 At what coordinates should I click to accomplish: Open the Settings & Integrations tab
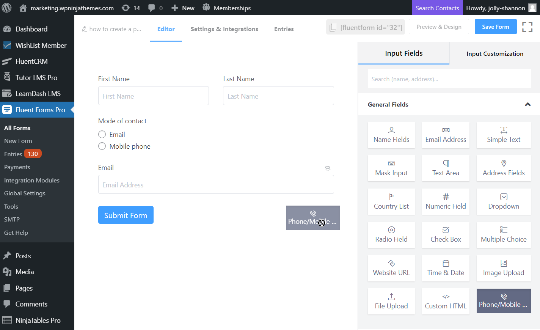(x=224, y=29)
